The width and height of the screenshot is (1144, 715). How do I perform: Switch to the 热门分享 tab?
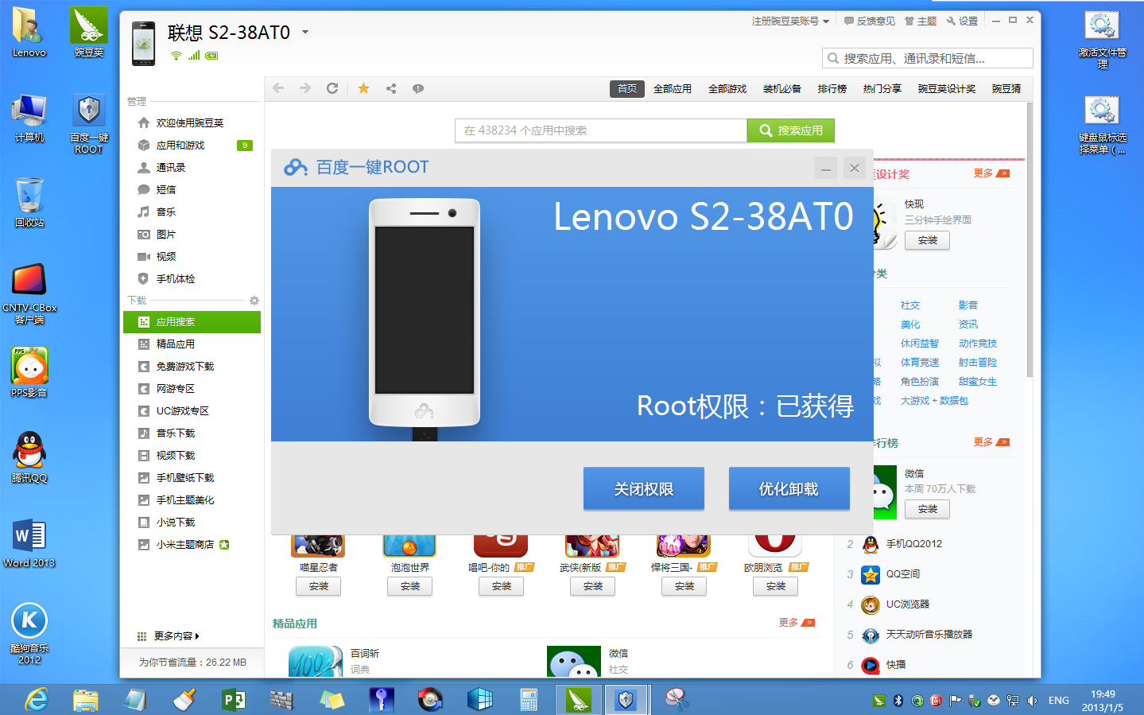click(x=882, y=89)
